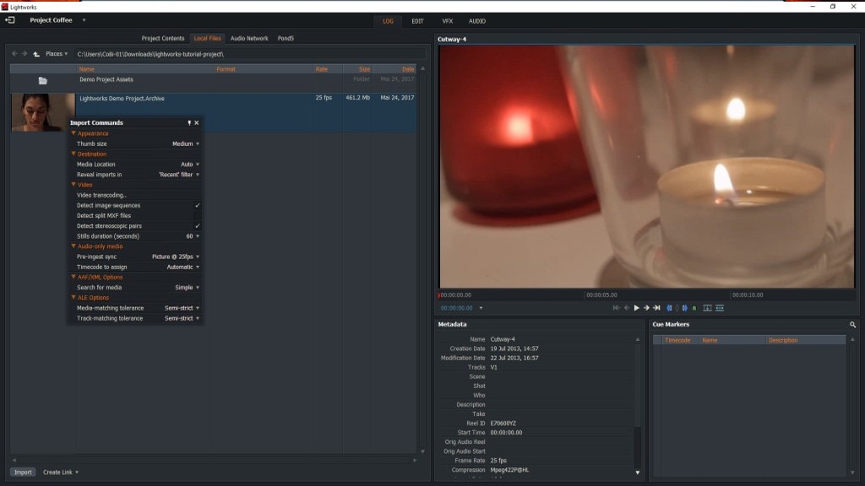Change Media Location from Auto
The image size is (865, 486).
[190, 164]
